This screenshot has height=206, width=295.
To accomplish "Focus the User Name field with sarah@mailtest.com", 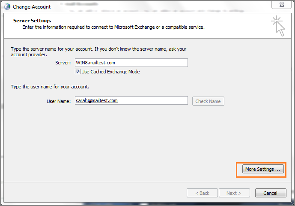I will pyautogui.click(x=131, y=100).
